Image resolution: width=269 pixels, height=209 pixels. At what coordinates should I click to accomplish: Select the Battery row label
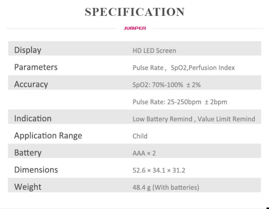tap(28, 153)
